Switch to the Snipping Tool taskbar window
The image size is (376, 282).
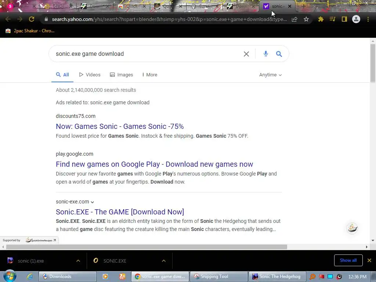[219, 276]
